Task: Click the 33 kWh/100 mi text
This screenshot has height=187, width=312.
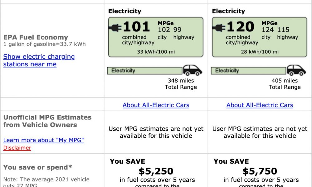Action: (156, 52)
